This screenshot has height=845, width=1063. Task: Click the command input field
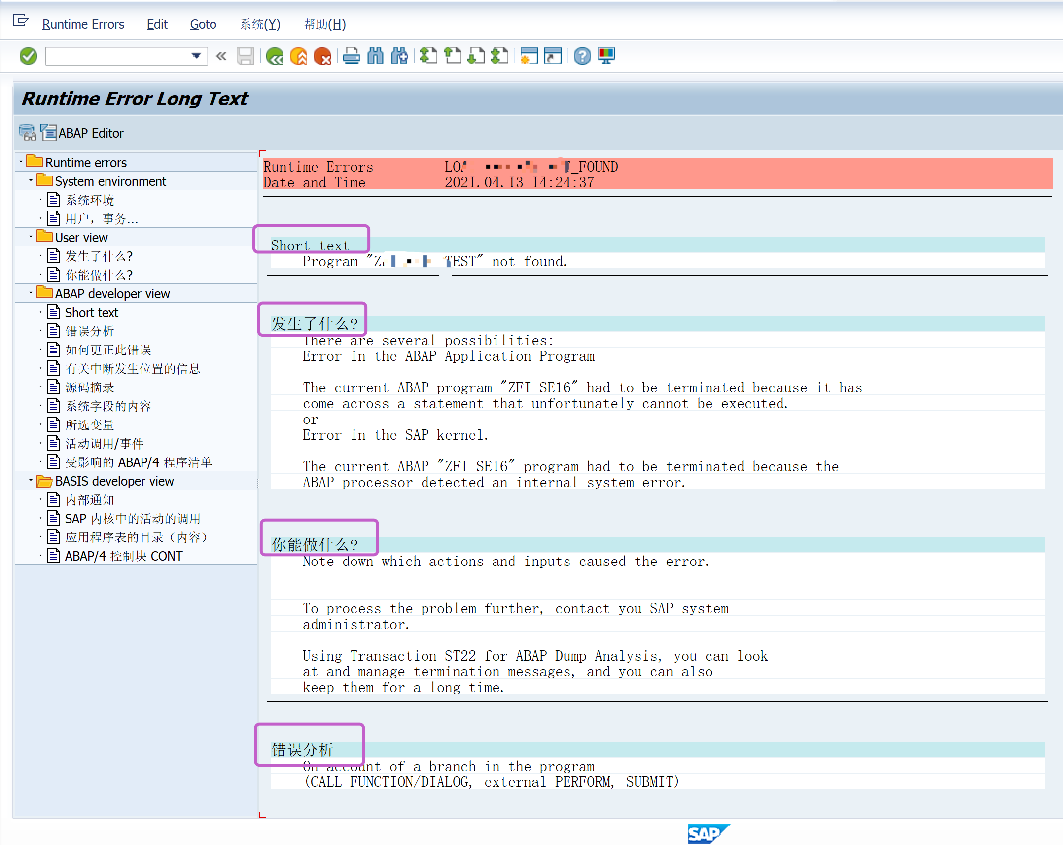117,56
